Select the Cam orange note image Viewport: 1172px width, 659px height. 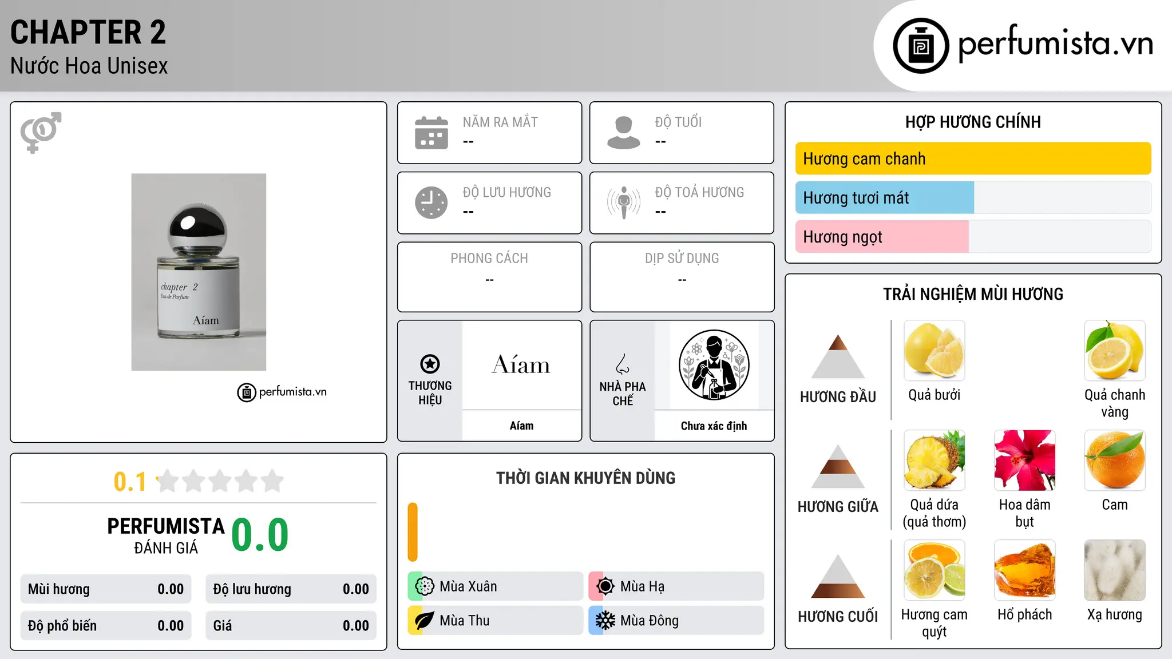(x=1115, y=460)
